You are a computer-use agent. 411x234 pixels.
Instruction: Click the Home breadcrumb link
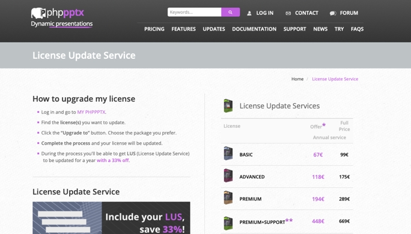coord(297,79)
